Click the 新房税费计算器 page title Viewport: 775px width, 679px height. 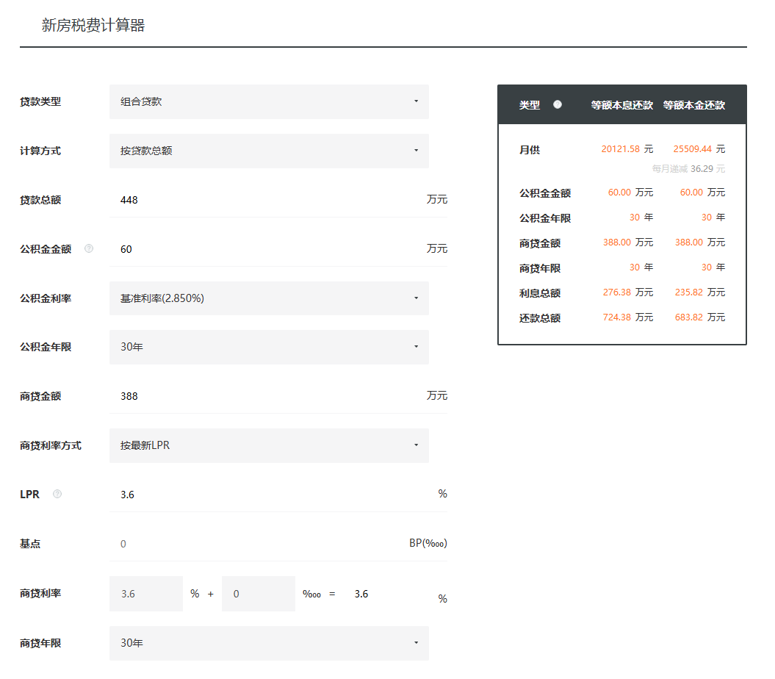[93, 26]
